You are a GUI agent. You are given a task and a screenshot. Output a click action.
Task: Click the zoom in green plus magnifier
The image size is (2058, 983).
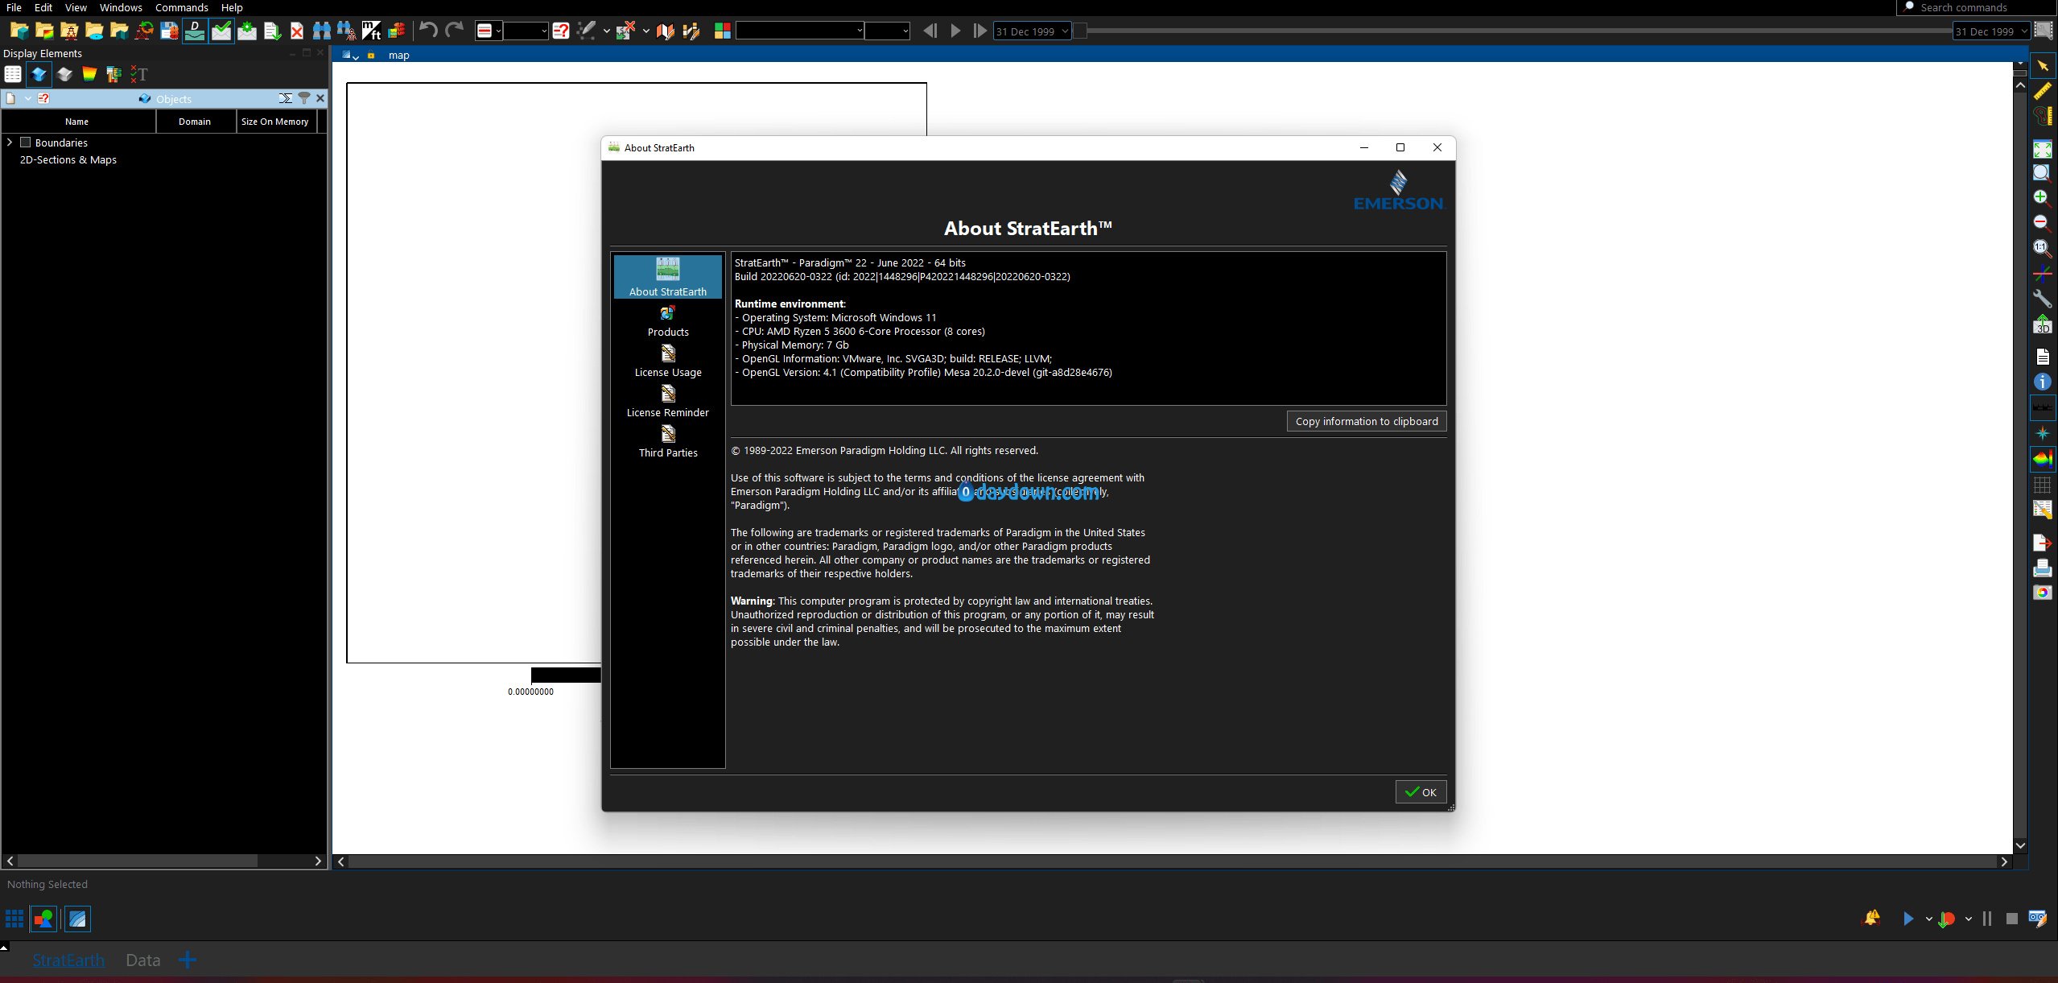[x=2042, y=198]
